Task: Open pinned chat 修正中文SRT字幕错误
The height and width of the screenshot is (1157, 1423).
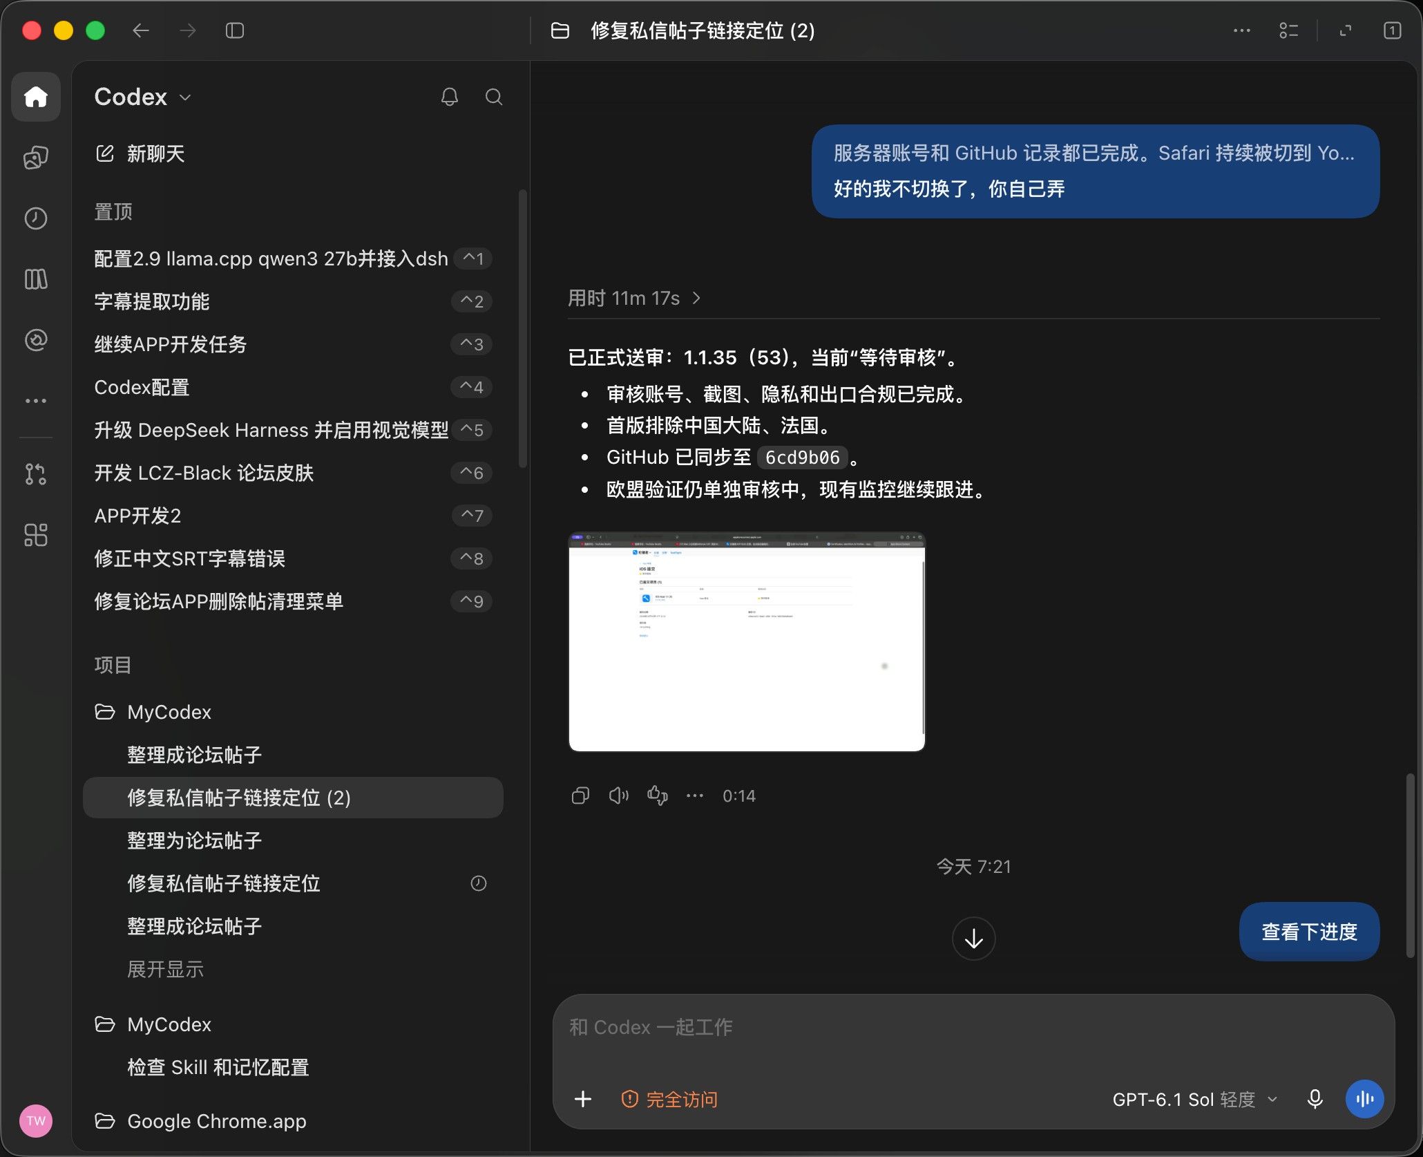Action: pyautogui.click(x=293, y=558)
